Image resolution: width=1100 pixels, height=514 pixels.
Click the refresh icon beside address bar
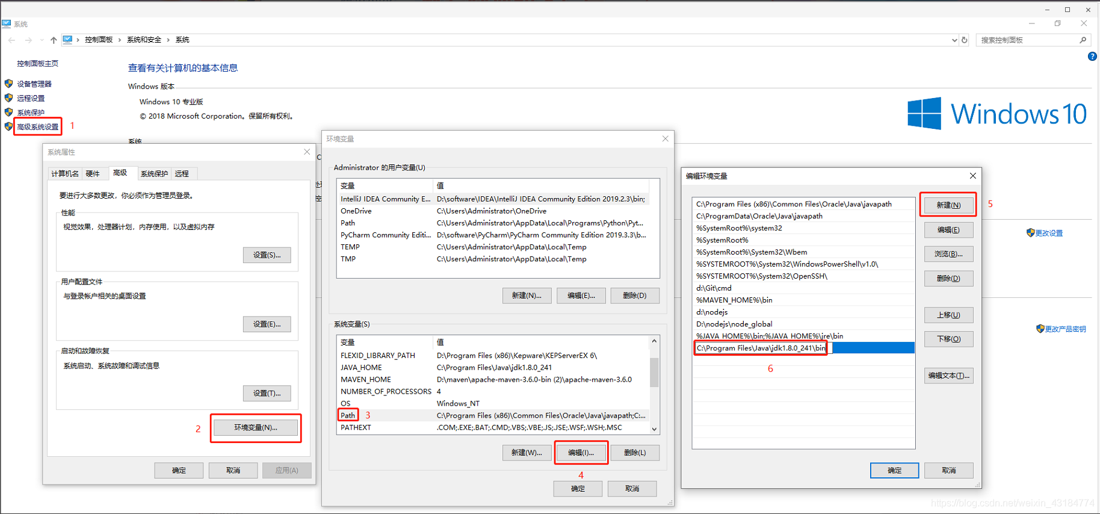[x=965, y=40]
